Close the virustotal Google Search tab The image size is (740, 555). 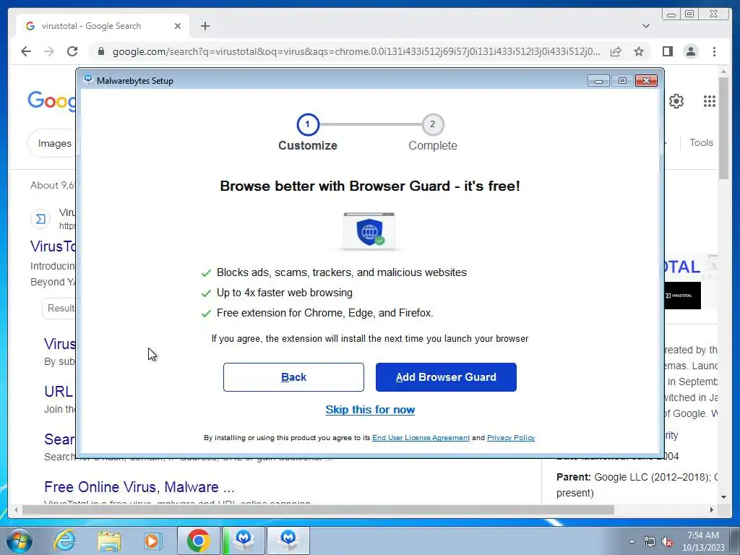click(178, 26)
